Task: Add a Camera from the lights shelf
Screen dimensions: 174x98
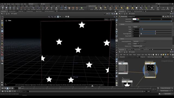Action: [x=92, y=8]
